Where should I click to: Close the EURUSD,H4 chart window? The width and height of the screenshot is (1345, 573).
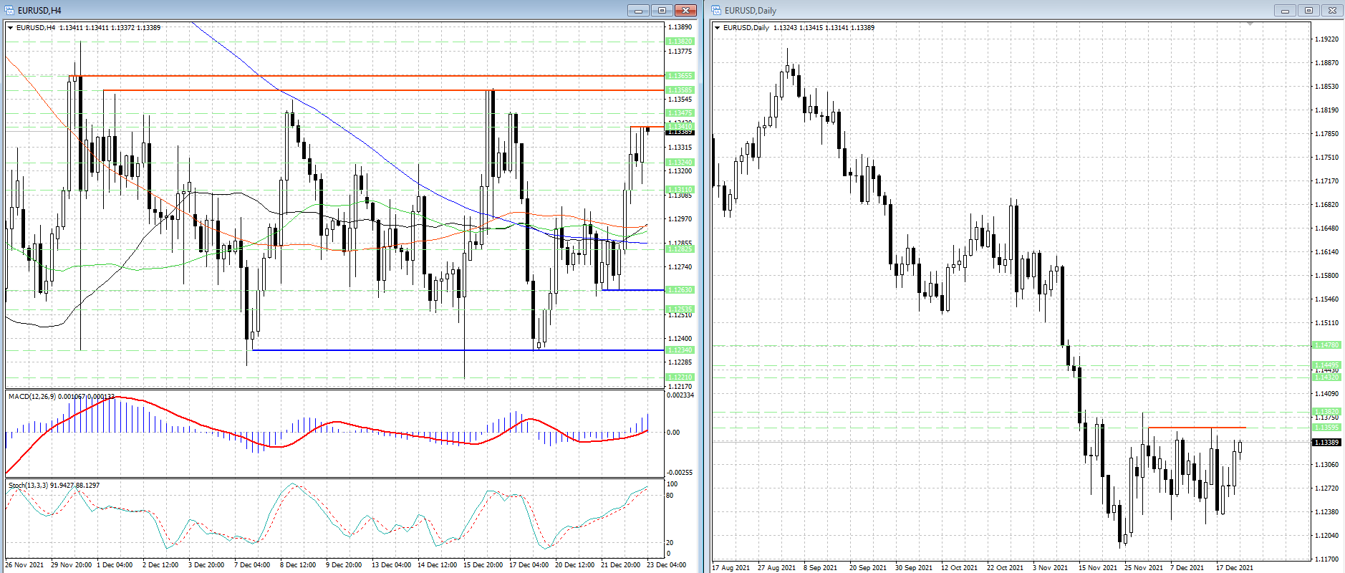pos(686,10)
